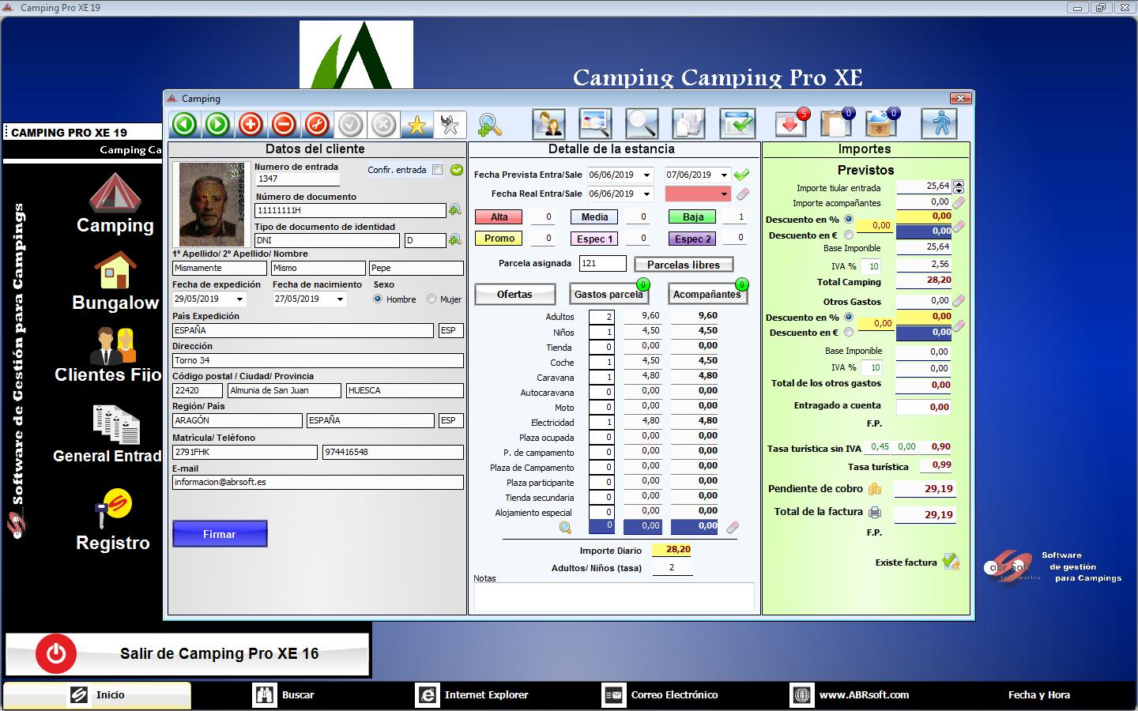Image resolution: width=1138 pixels, height=711 pixels.
Task: Open the Bungalow section in sidebar
Action: pyautogui.click(x=115, y=282)
